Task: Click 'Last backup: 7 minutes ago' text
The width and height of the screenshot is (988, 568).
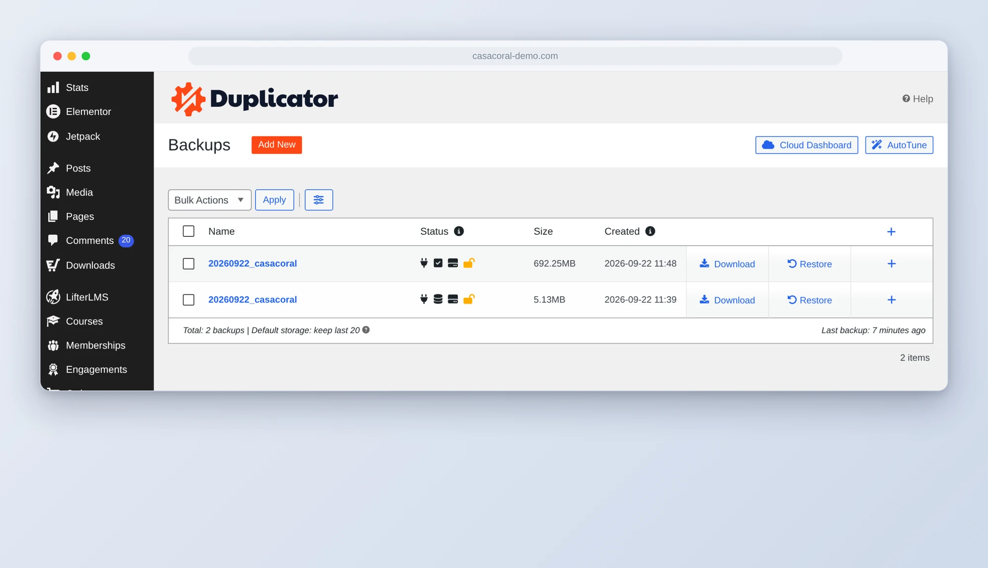Action: (x=873, y=330)
